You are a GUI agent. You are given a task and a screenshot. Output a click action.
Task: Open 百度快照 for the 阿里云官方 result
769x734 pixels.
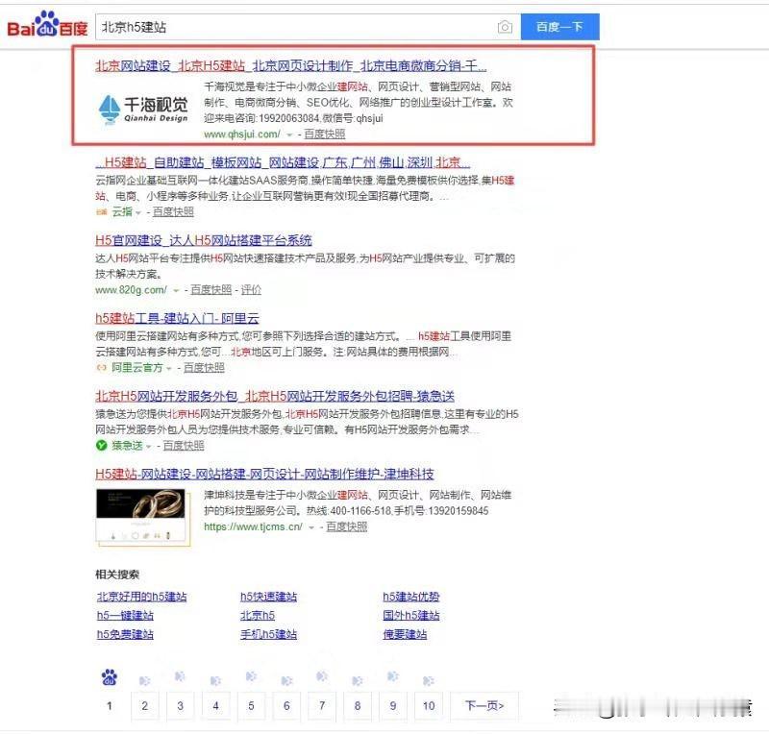(x=204, y=368)
